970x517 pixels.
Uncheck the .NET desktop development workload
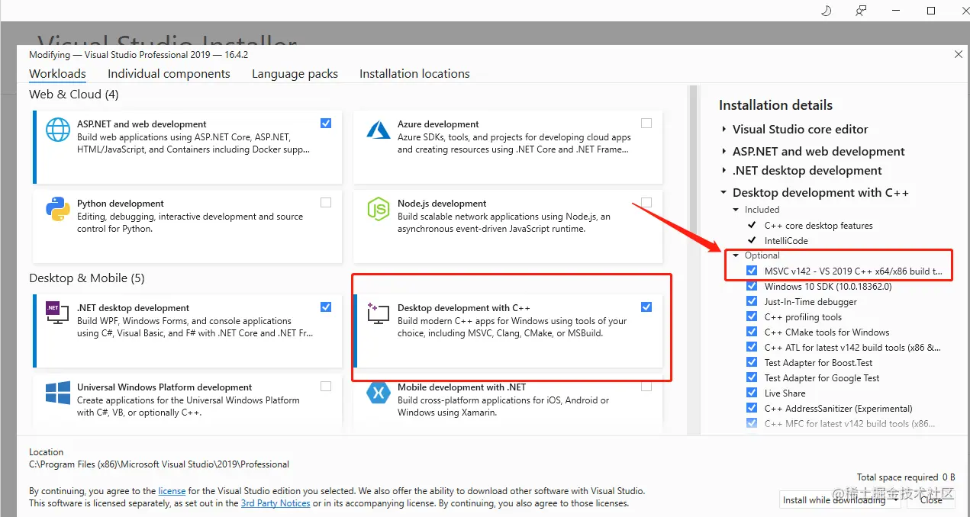[x=326, y=307]
